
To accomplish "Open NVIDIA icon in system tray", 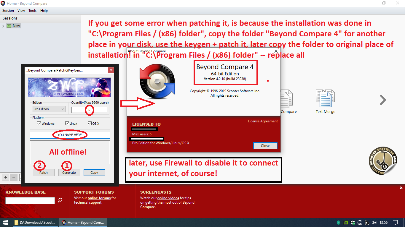I will (x=346, y=223).
